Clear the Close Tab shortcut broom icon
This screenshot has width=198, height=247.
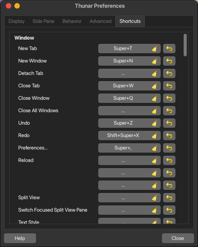155,86
